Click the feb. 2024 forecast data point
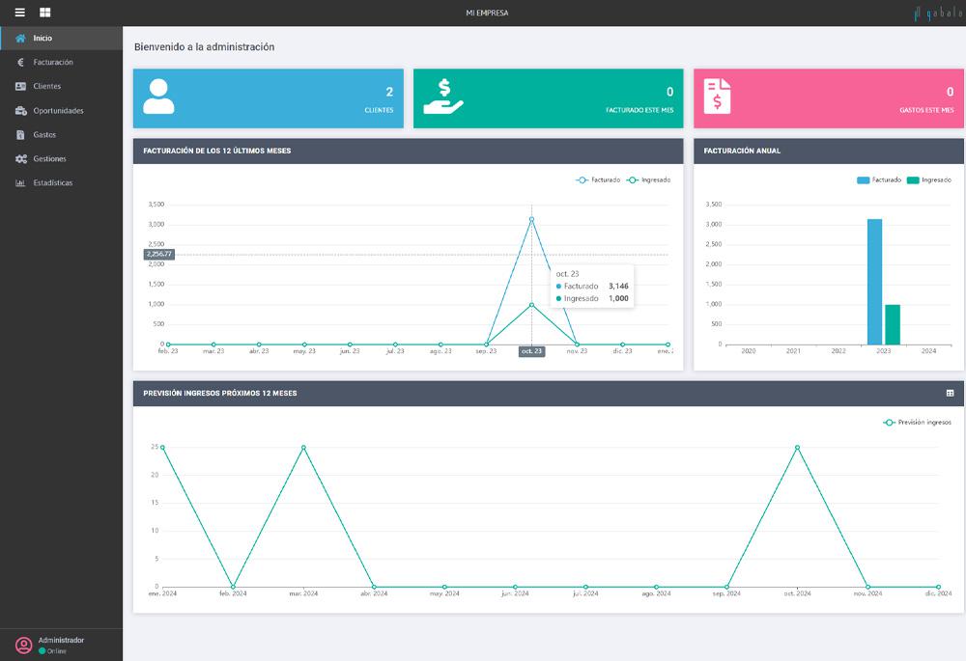The image size is (966, 661). (233, 587)
